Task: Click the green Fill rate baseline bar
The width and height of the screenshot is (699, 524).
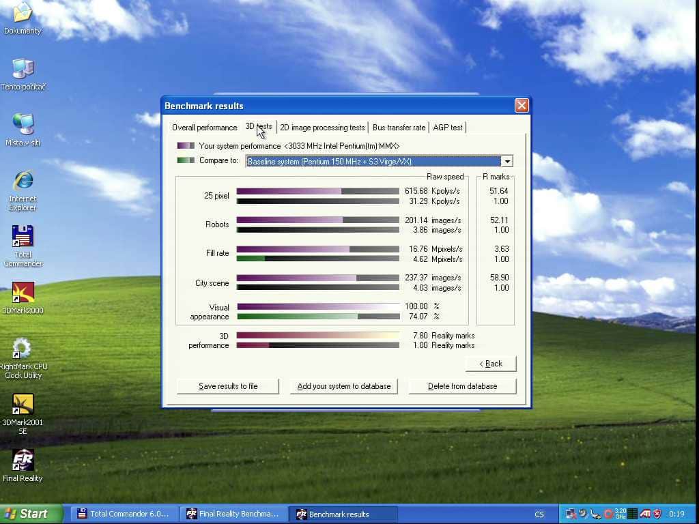Action: 251,259
